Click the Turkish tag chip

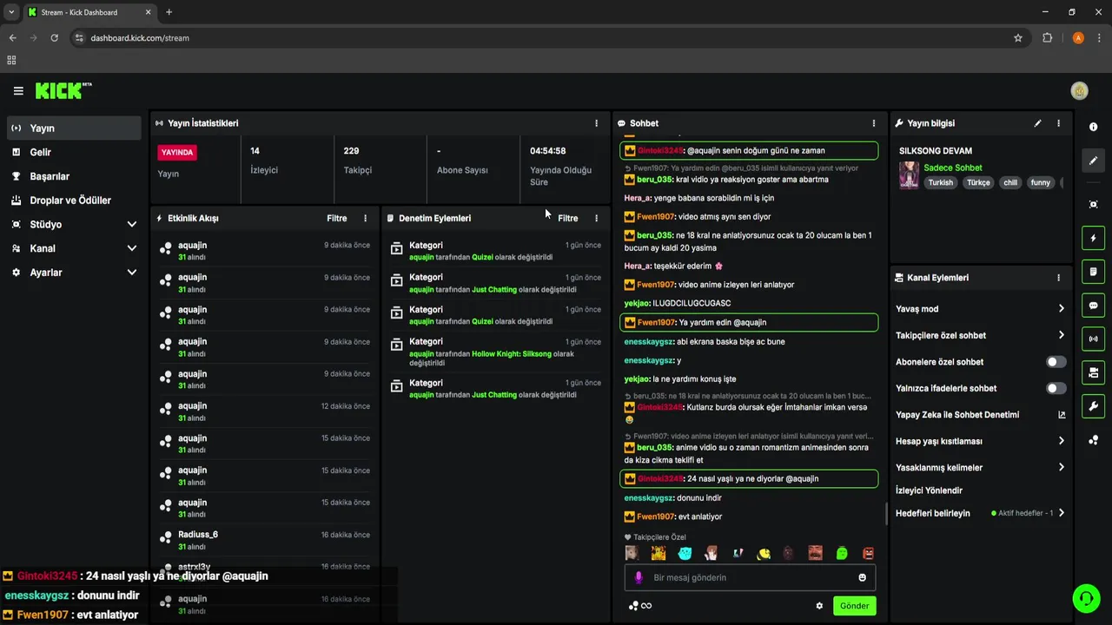pos(941,182)
